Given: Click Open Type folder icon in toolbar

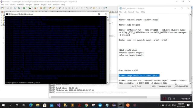Looking at the screenshot, I should coord(50,8).
